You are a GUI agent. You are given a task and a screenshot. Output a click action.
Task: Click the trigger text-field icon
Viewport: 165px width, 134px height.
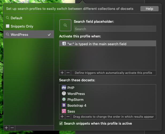[x=64, y=44]
